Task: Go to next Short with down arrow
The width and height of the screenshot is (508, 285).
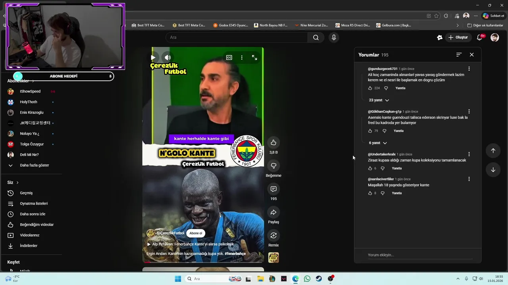Action: (493, 170)
